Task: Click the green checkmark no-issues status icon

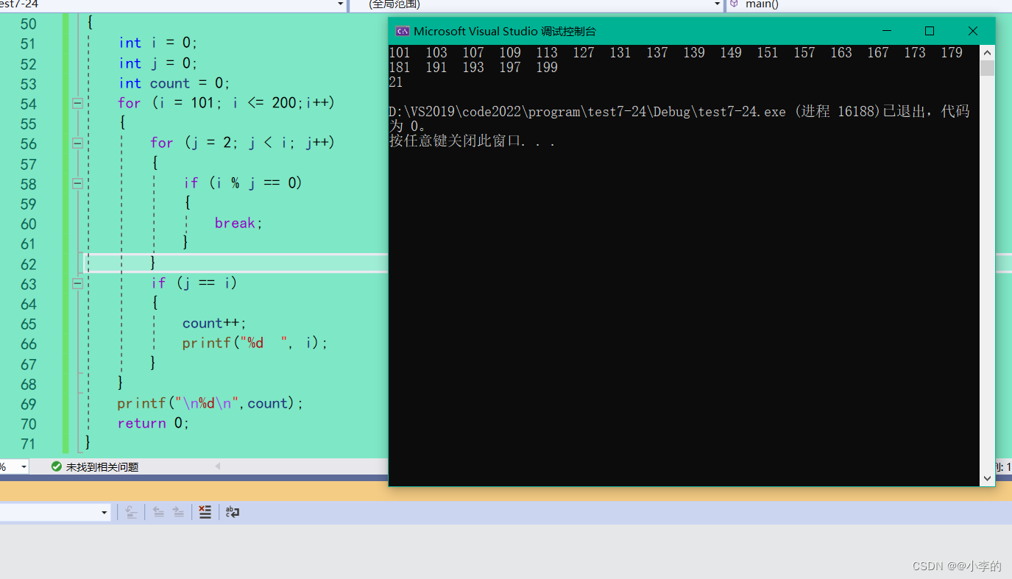Action: pos(57,466)
